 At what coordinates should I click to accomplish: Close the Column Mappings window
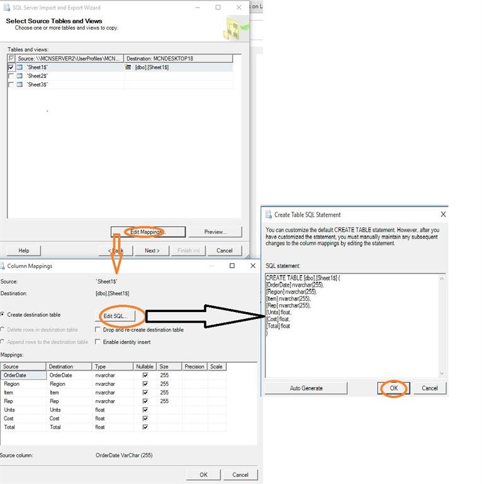[253, 266]
